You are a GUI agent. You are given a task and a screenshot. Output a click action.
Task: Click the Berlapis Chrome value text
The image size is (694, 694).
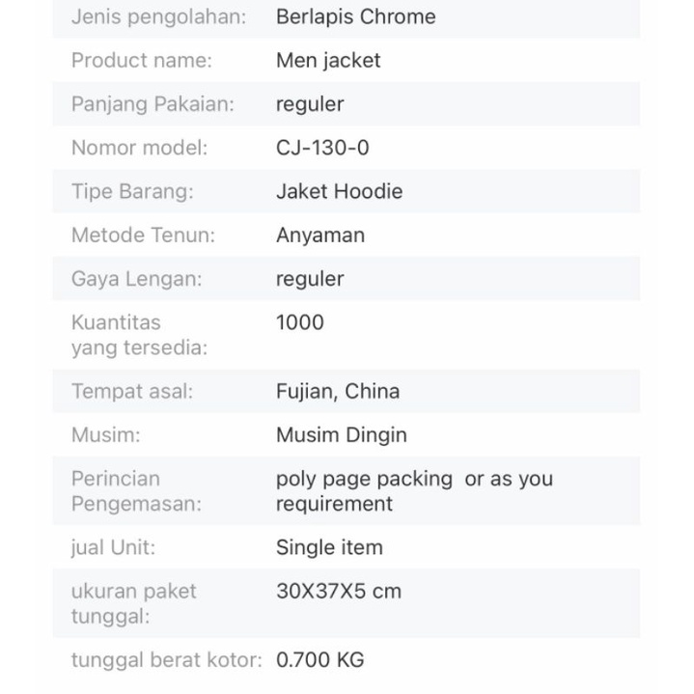[x=355, y=16]
